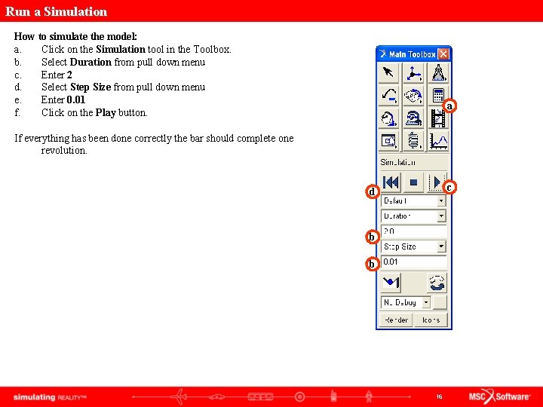This screenshot has height=407, width=543.
Task: Open the coordinate marker geometry tool
Action: pyautogui.click(x=413, y=72)
